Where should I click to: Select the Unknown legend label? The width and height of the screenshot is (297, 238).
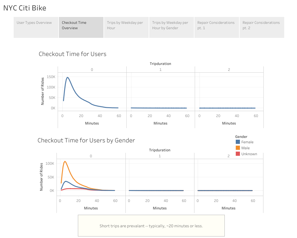coord(249,154)
